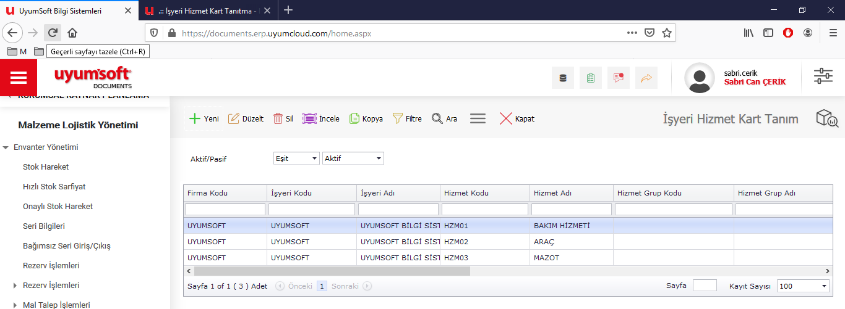Open the Kayıt Sayısı 100 dropdown

(x=803, y=286)
